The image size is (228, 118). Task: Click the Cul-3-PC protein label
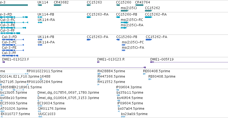9,42
